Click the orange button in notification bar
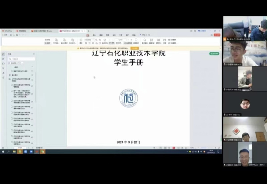267x184 pixels. coord(135,48)
